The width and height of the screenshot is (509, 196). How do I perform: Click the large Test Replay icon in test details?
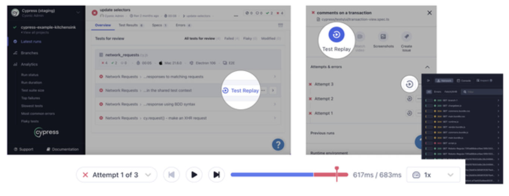pos(336,35)
